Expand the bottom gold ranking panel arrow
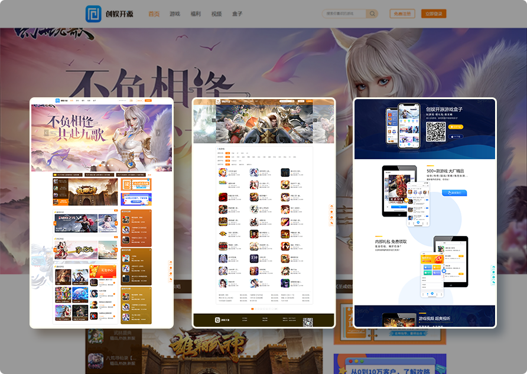Image resolution: width=527 pixels, height=374 pixels. 149,288
